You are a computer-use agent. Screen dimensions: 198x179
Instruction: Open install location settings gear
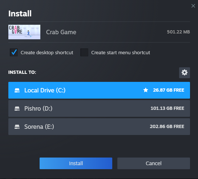[x=184, y=73]
